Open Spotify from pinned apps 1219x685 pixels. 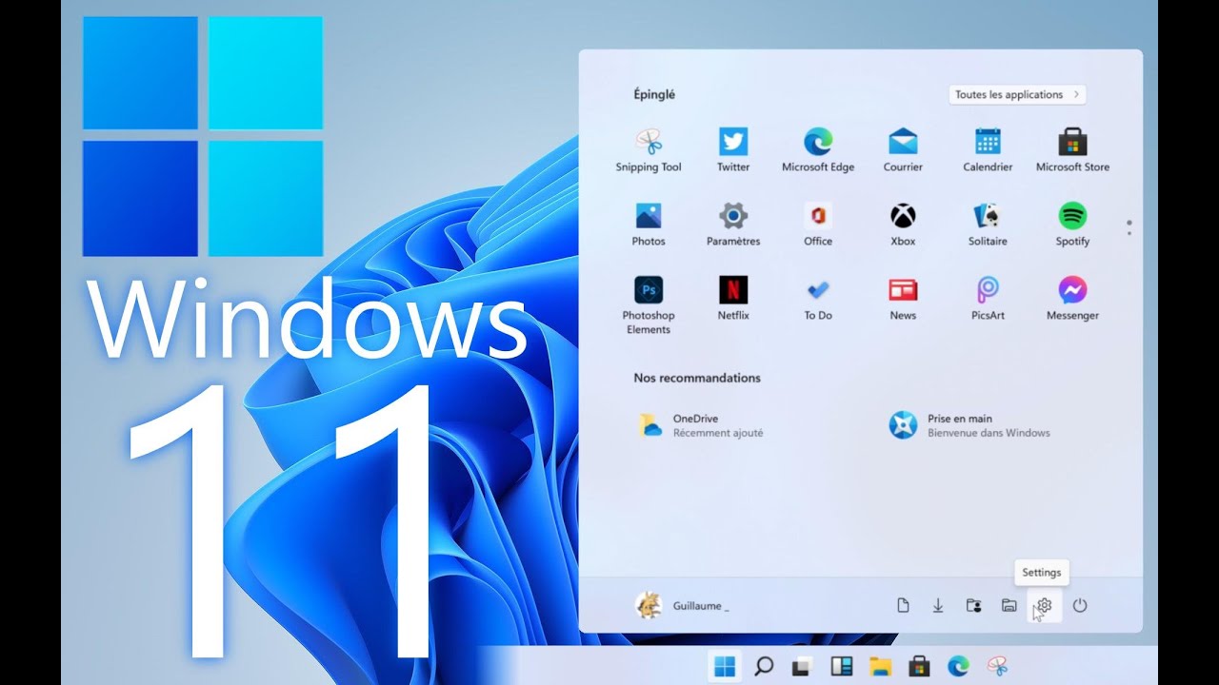[1072, 225]
